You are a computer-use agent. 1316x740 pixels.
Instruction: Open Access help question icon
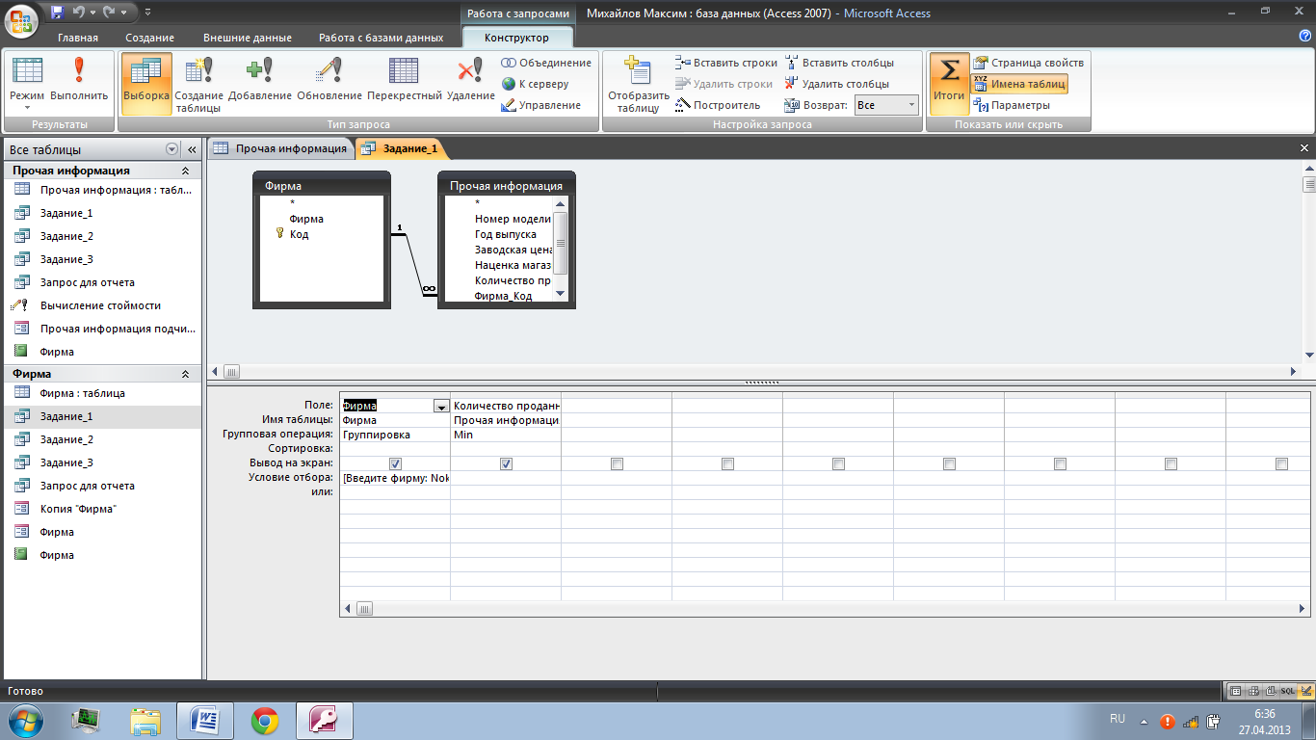click(x=1304, y=37)
